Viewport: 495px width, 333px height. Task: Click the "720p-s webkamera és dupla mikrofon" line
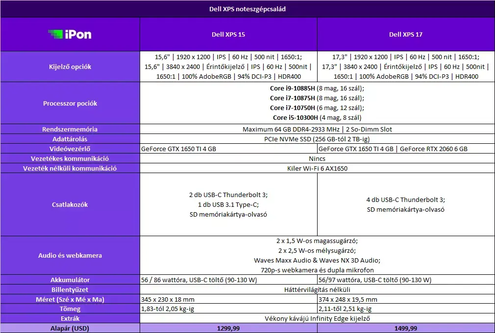pos(317,270)
